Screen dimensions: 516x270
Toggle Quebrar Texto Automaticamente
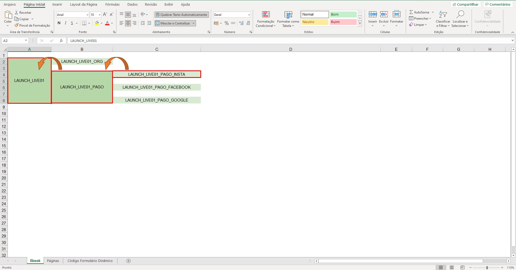(x=182, y=15)
